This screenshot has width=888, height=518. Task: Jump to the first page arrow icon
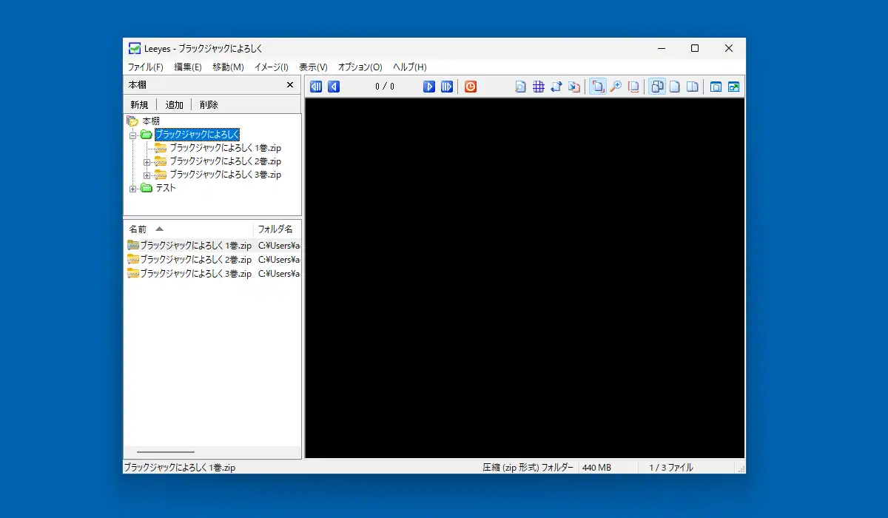point(316,87)
